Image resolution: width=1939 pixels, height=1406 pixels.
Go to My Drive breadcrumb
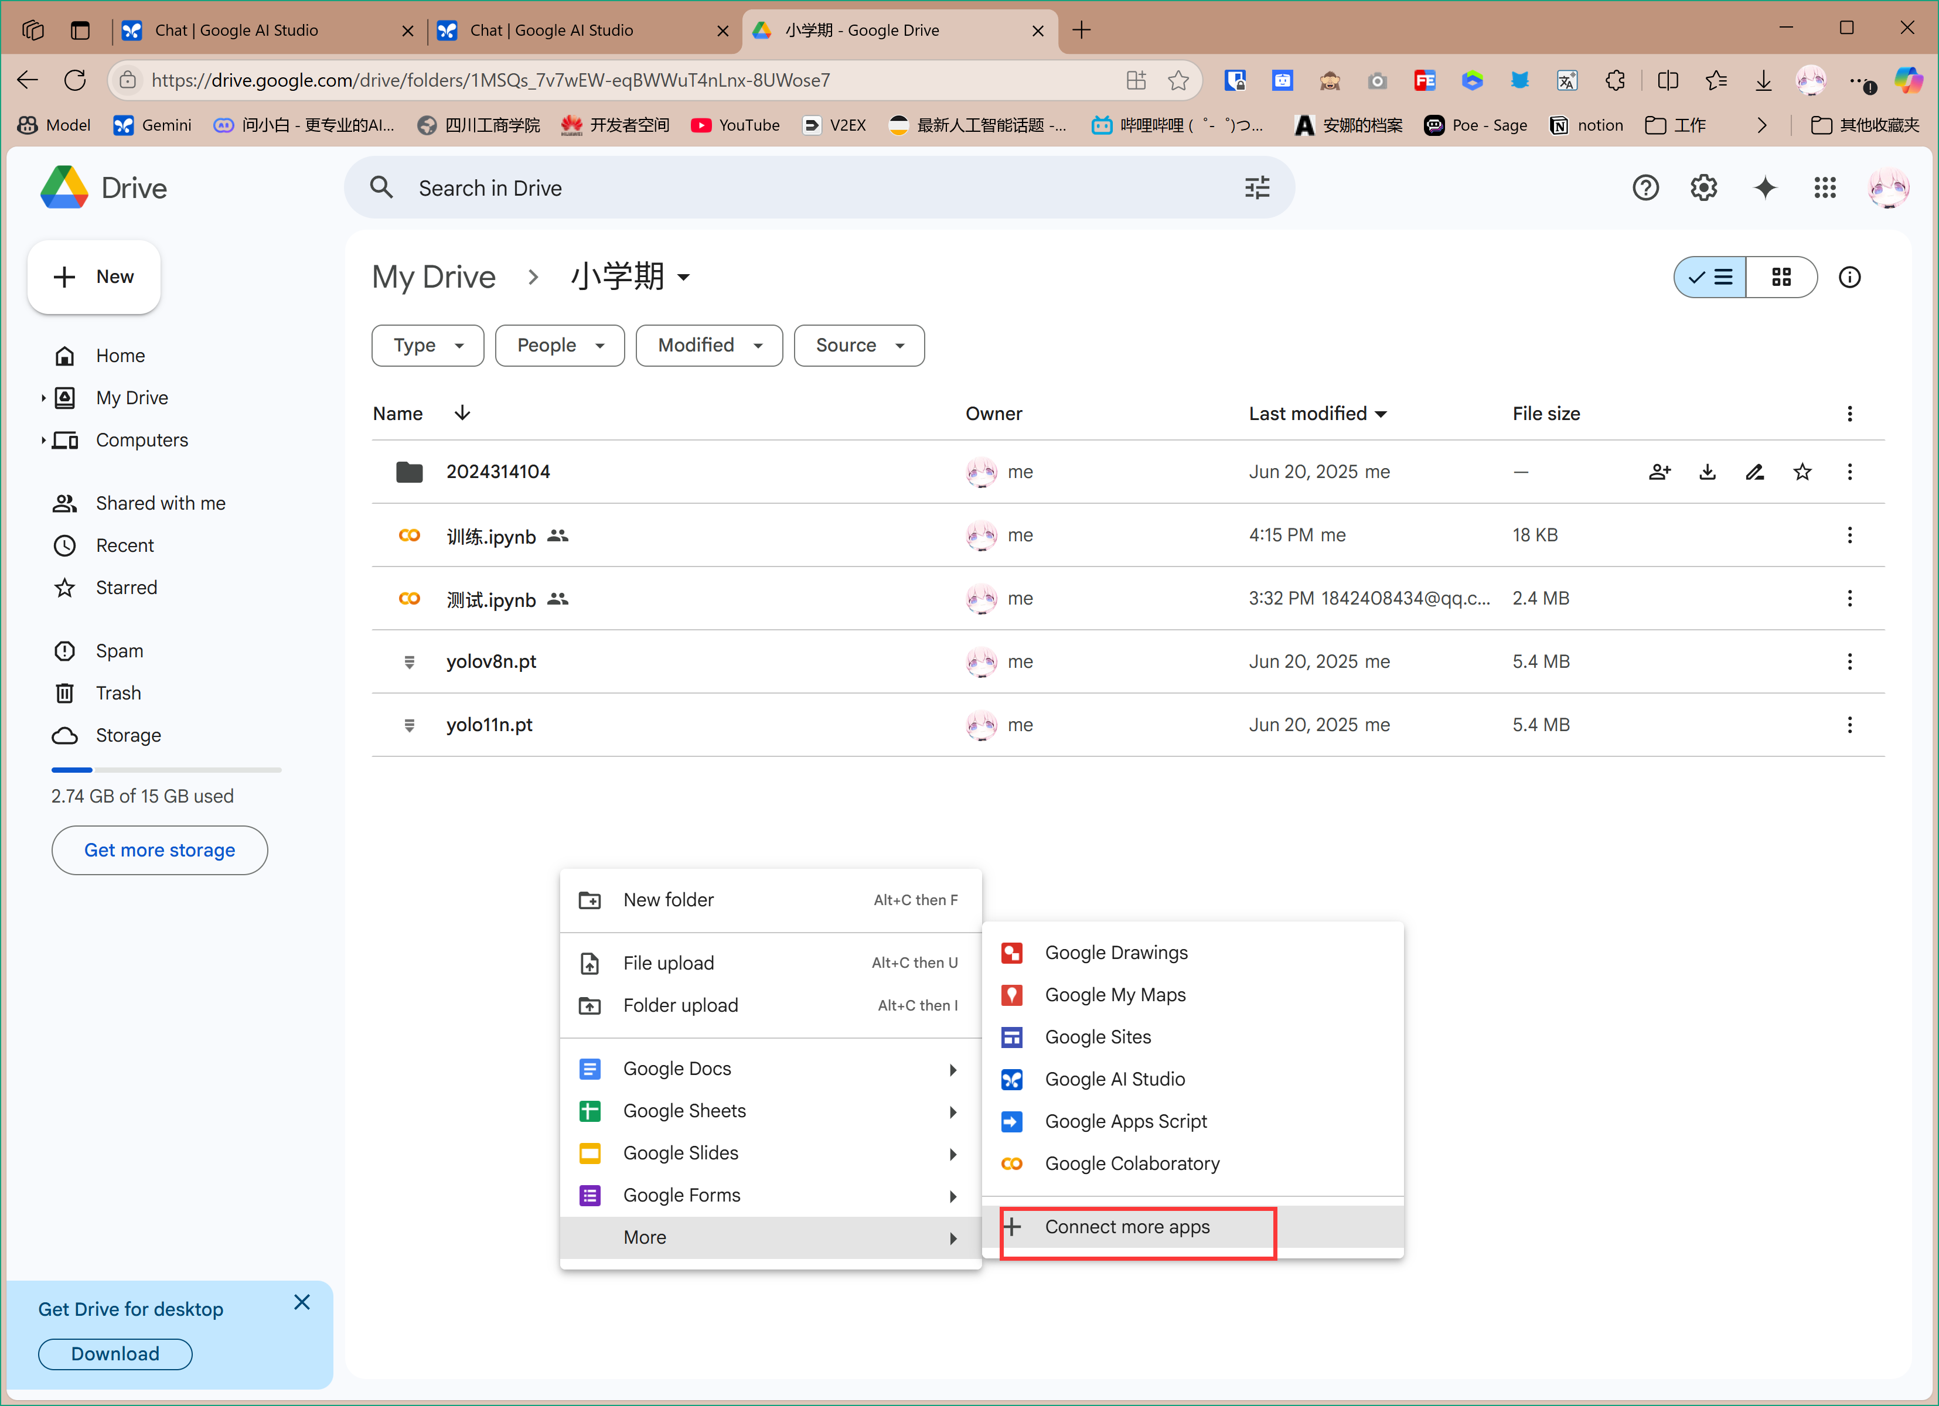click(434, 277)
